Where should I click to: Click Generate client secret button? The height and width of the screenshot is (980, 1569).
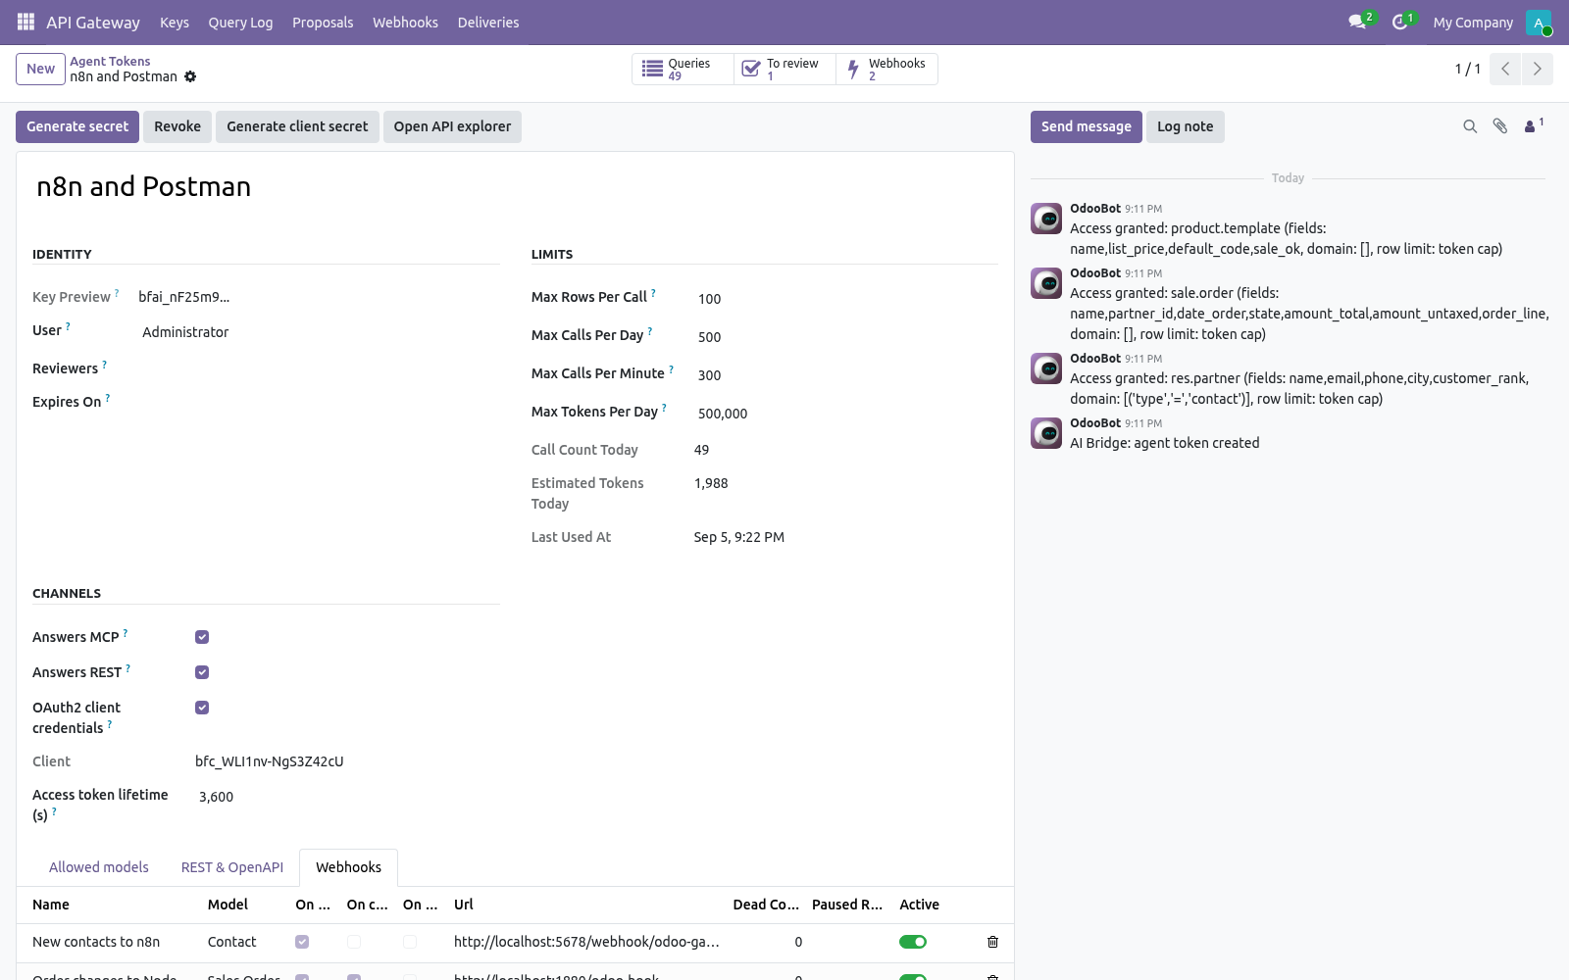coord(297,126)
